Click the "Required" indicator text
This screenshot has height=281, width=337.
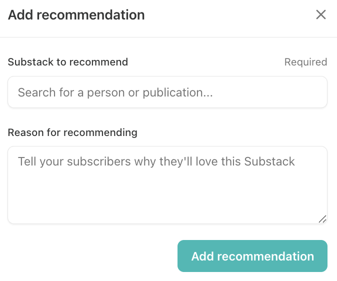[x=305, y=62]
